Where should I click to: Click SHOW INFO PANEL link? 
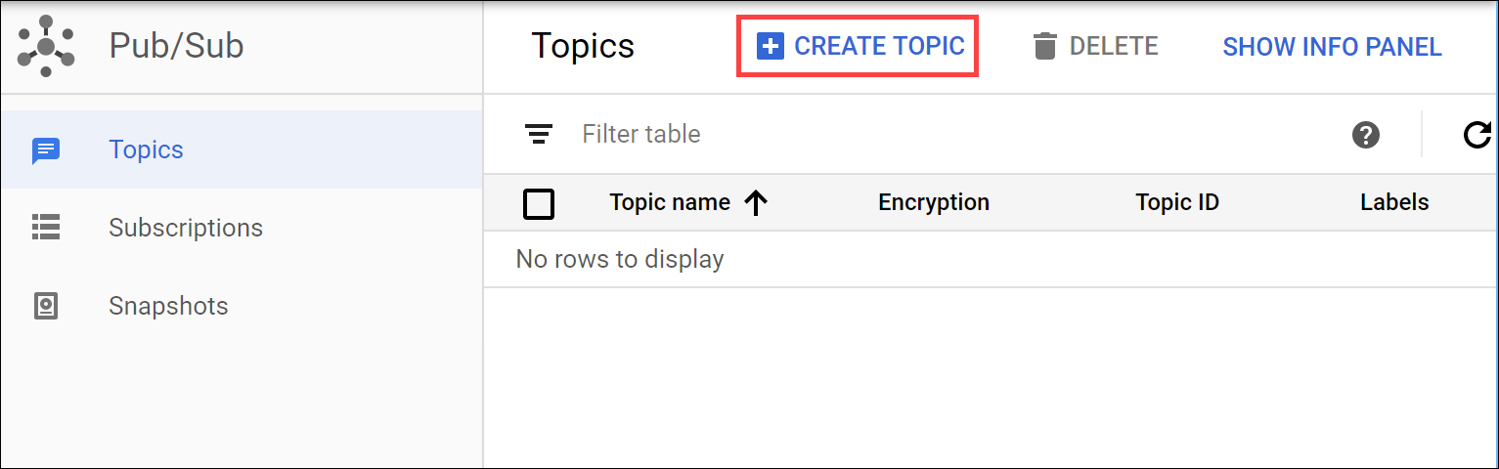(x=1332, y=46)
